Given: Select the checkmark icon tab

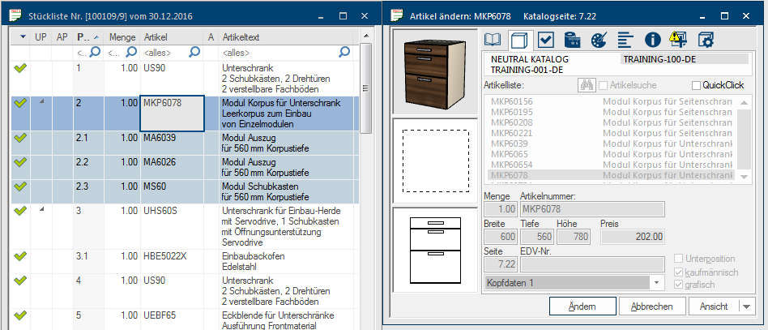Looking at the screenshot, I should pyautogui.click(x=545, y=40).
